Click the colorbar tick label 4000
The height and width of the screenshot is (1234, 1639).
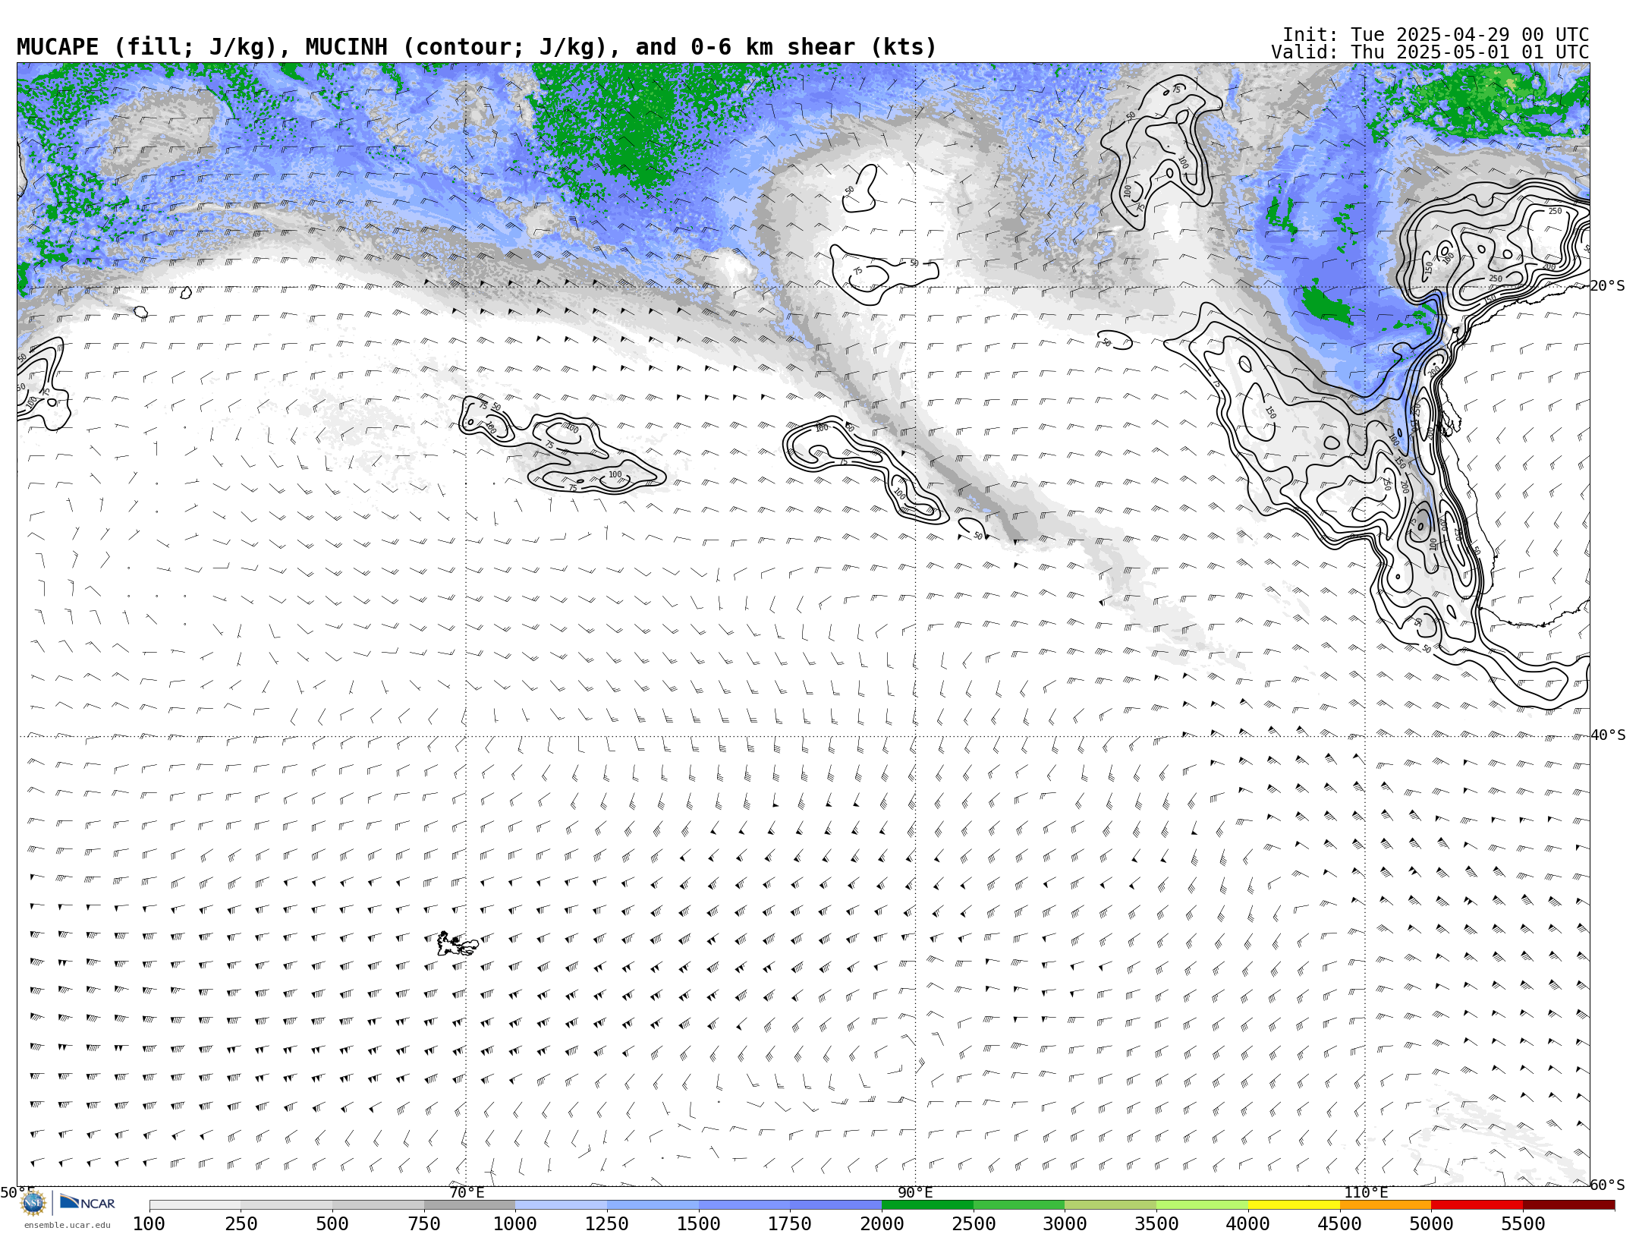click(1248, 1223)
